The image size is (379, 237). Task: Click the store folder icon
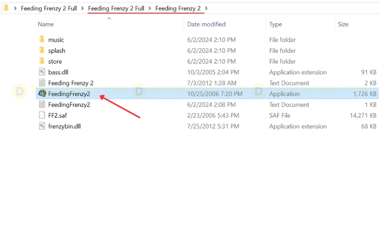pyautogui.click(x=42, y=61)
